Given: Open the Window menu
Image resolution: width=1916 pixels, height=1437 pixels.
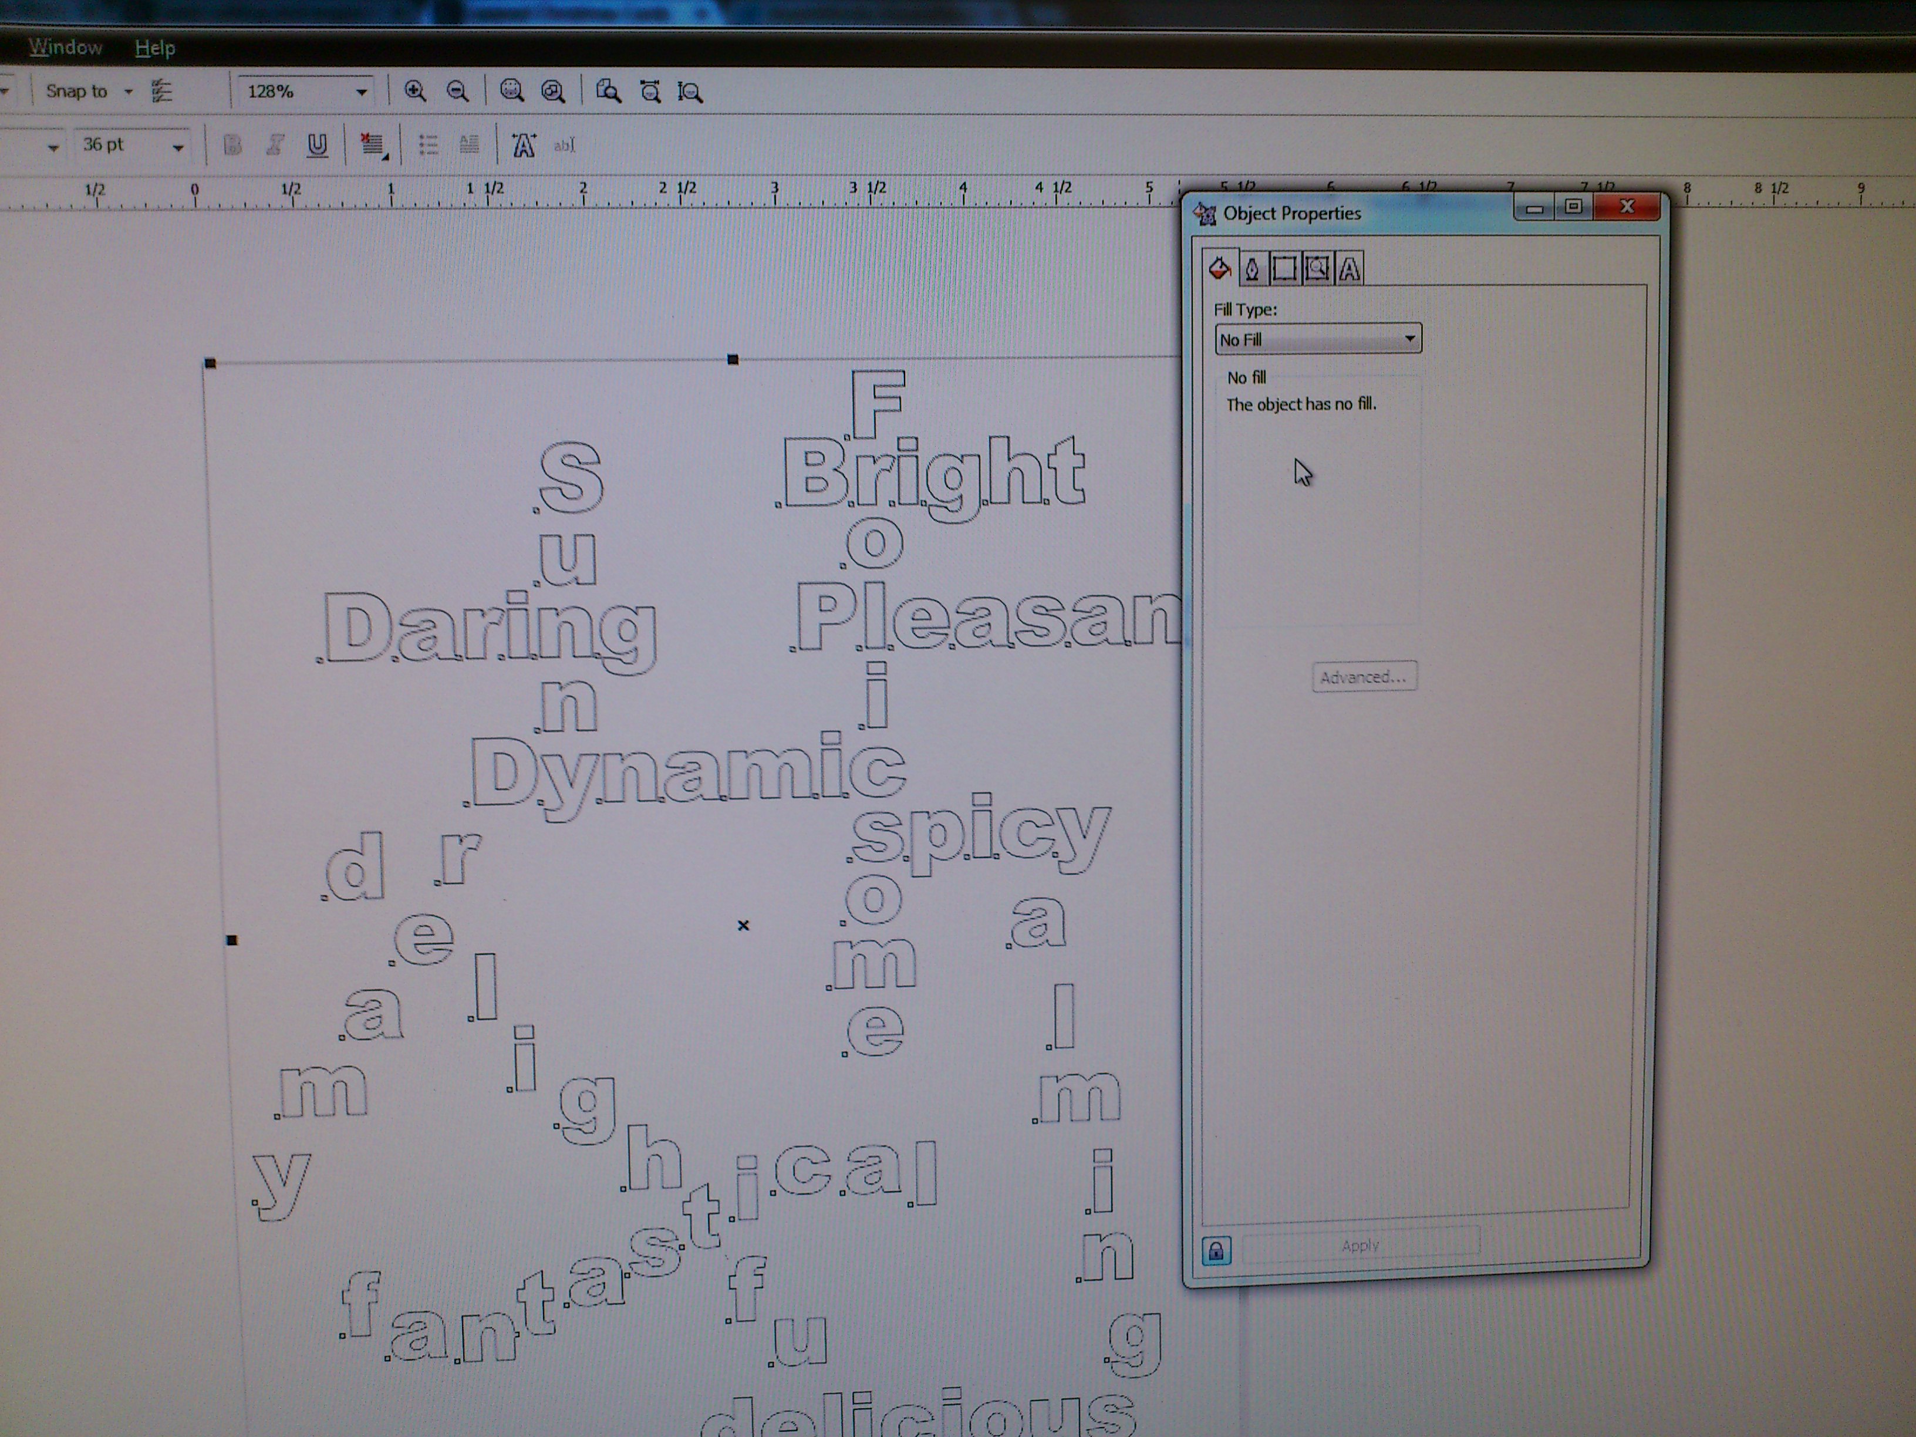Looking at the screenshot, I should point(66,47).
